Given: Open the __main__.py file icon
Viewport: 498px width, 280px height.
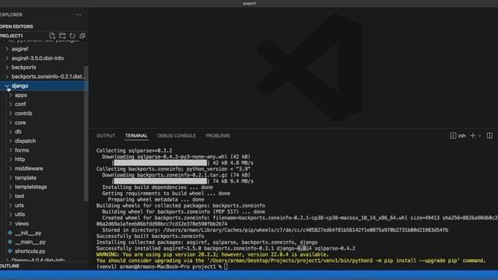Looking at the screenshot, I should click(10, 242).
